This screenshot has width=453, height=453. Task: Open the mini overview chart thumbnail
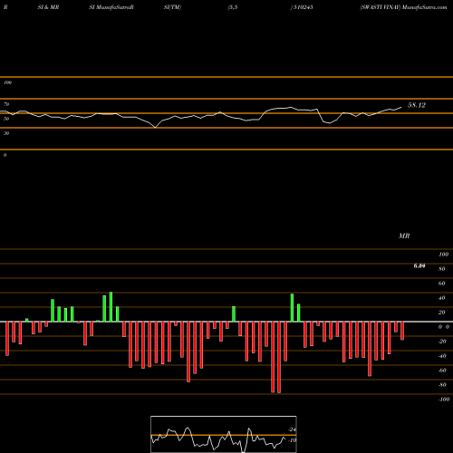(224, 434)
